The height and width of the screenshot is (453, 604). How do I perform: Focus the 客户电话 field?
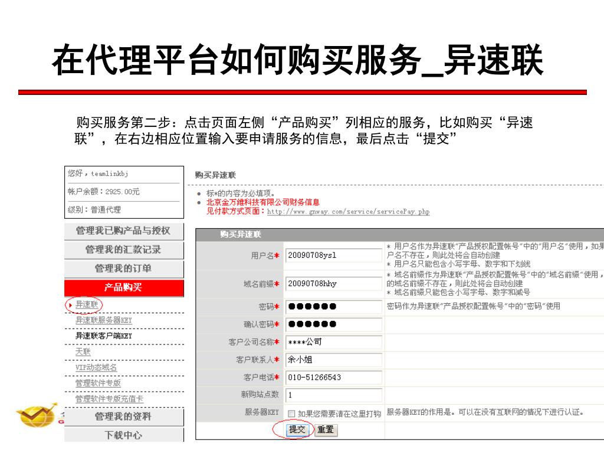point(334,377)
